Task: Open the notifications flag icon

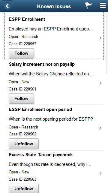Action: click(88, 5)
